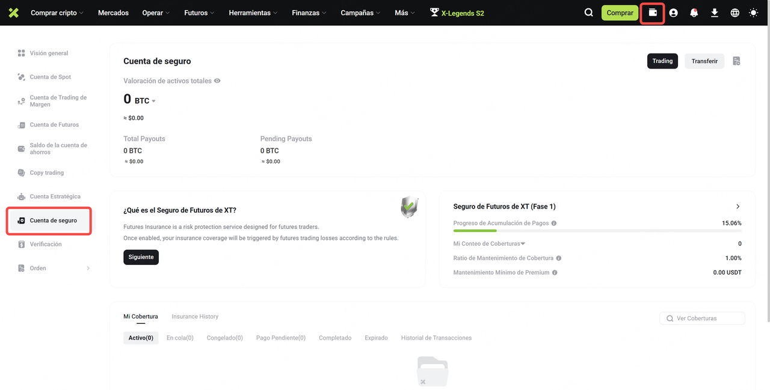Open the user profile icon
The width and height of the screenshot is (770, 390).
coord(673,13)
